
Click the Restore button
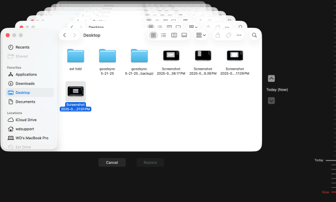150,163
